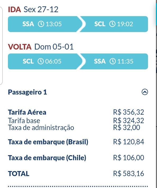Select the SCL departure segment on VOLTA
This screenshot has width=157, height=188.
[44, 61]
